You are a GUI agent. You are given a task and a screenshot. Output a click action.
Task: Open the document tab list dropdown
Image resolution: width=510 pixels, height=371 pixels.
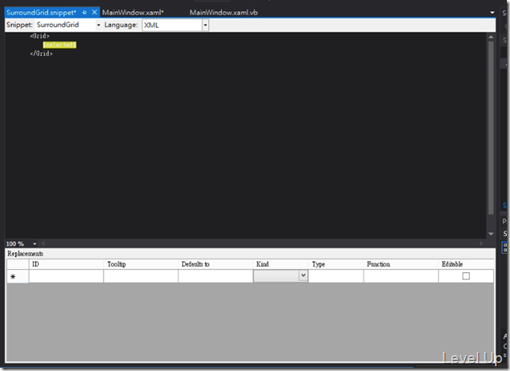tap(492, 13)
